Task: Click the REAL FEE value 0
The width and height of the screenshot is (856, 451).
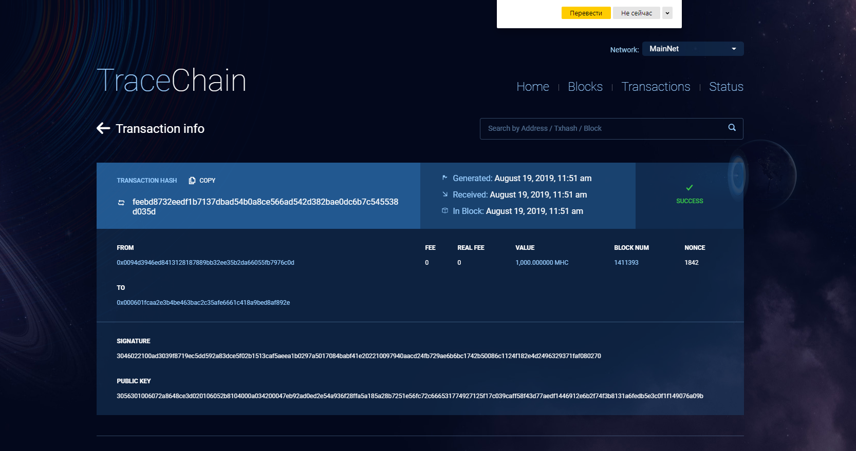Action: pyautogui.click(x=459, y=263)
